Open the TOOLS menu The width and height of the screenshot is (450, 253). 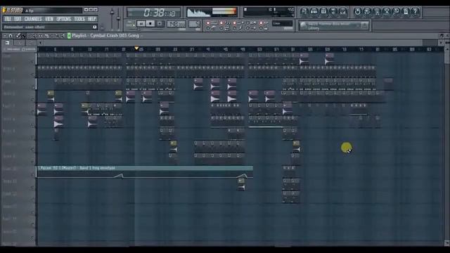[x=79, y=19]
